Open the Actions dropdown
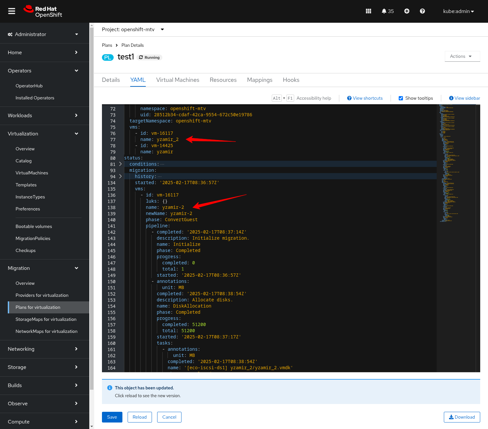Image resolution: width=488 pixels, height=429 pixels. click(x=462, y=56)
